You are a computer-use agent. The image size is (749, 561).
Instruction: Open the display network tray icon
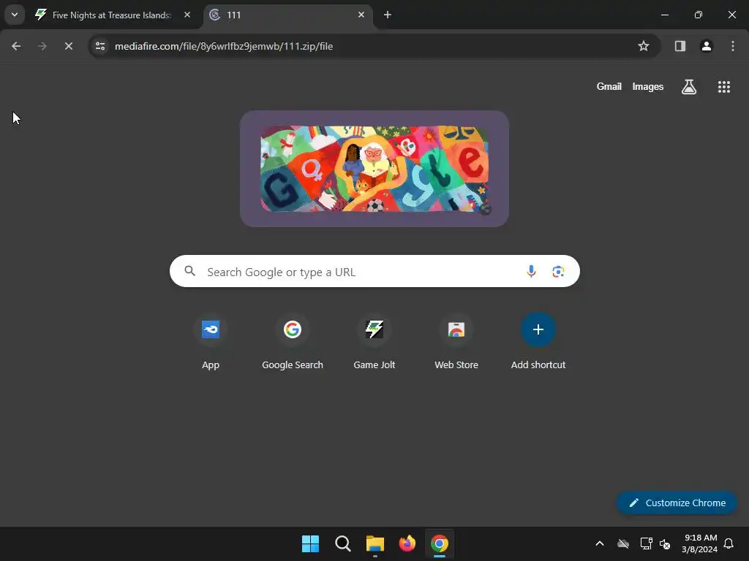point(646,543)
